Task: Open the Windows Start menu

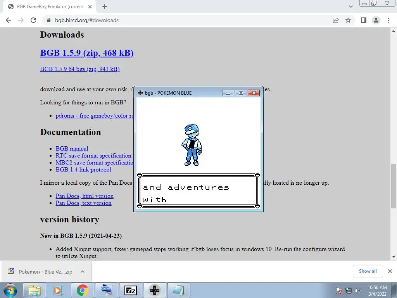Action: coord(10,290)
